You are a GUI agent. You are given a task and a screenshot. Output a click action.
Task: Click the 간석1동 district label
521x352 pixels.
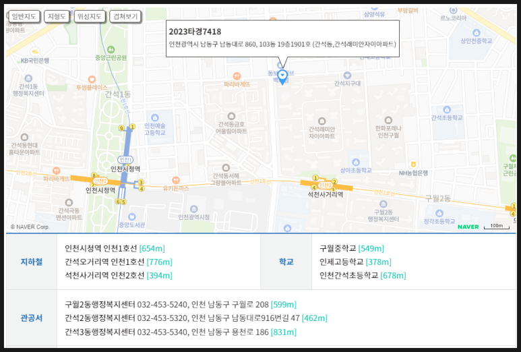point(118,94)
